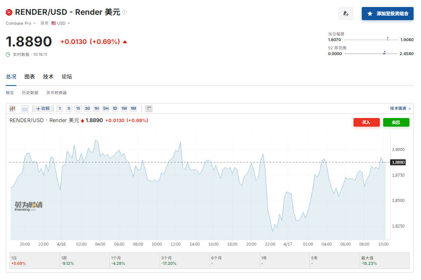Click the 2.4580 52-week high value

(407, 53)
